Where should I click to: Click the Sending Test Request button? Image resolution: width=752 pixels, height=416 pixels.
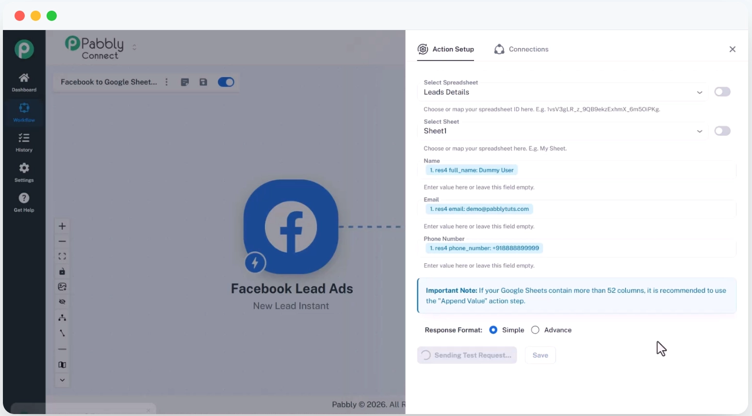pyautogui.click(x=467, y=355)
